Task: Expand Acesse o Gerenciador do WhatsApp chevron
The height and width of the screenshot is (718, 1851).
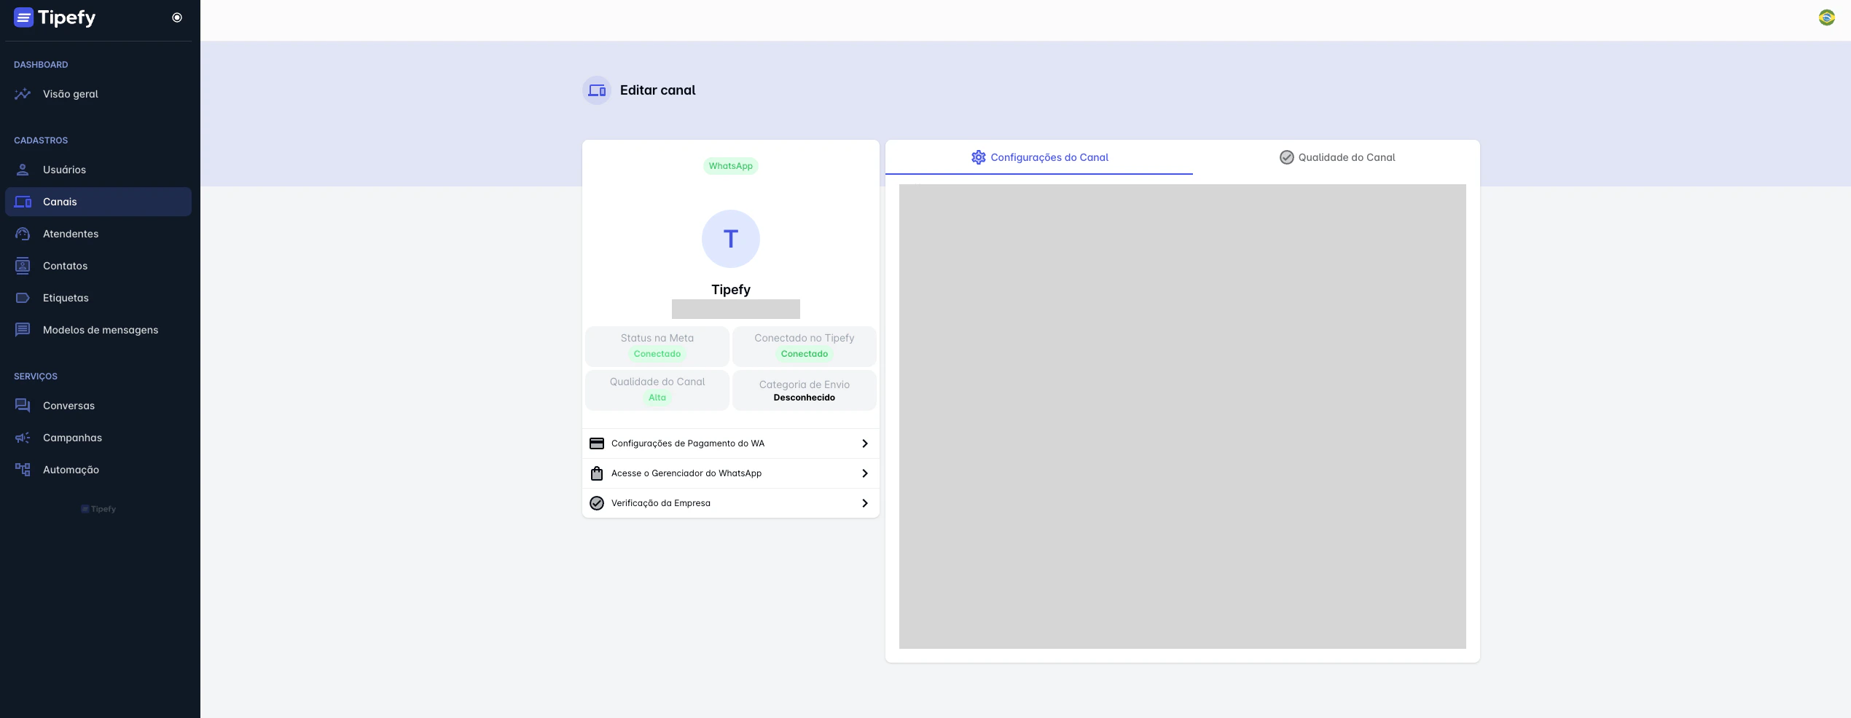Action: pyautogui.click(x=865, y=473)
